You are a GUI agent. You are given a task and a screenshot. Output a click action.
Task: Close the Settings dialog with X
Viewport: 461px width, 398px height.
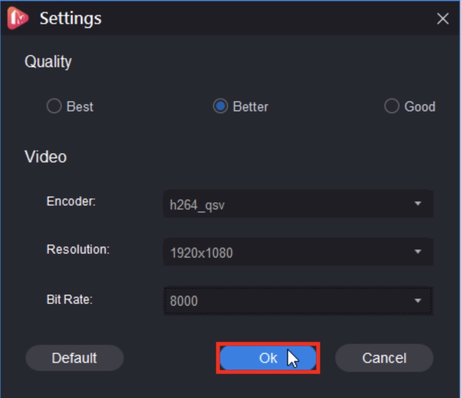pyautogui.click(x=442, y=19)
